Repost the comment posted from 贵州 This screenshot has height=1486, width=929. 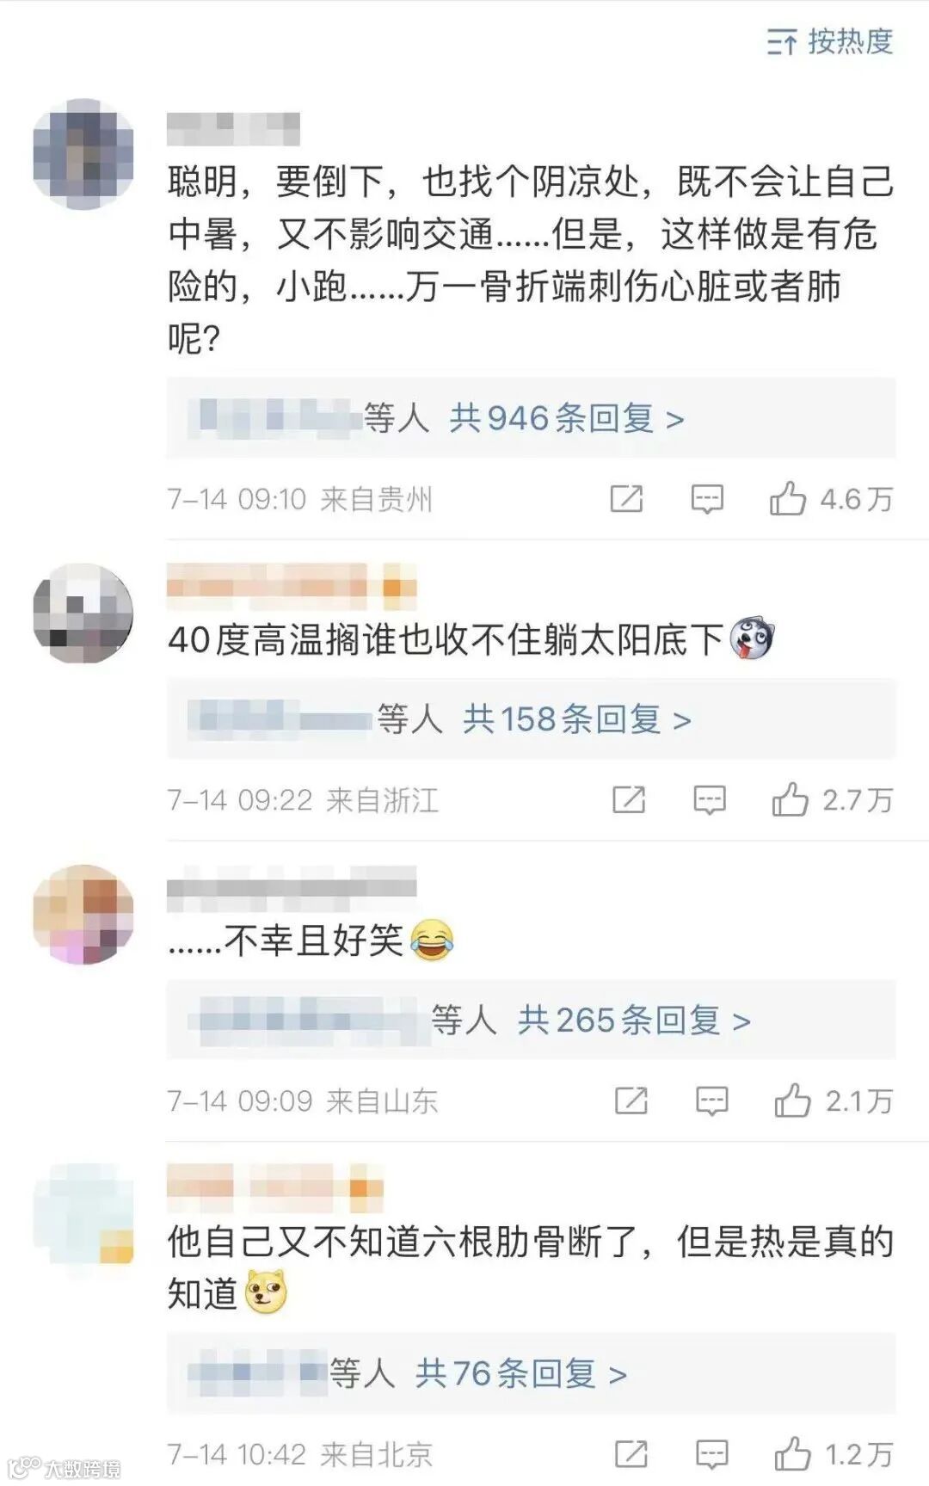(626, 499)
